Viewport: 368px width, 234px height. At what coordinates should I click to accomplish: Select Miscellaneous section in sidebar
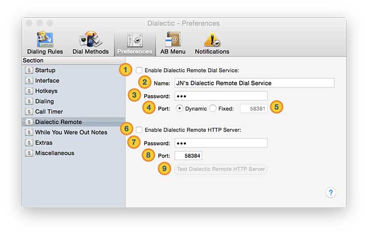pos(74,153)
